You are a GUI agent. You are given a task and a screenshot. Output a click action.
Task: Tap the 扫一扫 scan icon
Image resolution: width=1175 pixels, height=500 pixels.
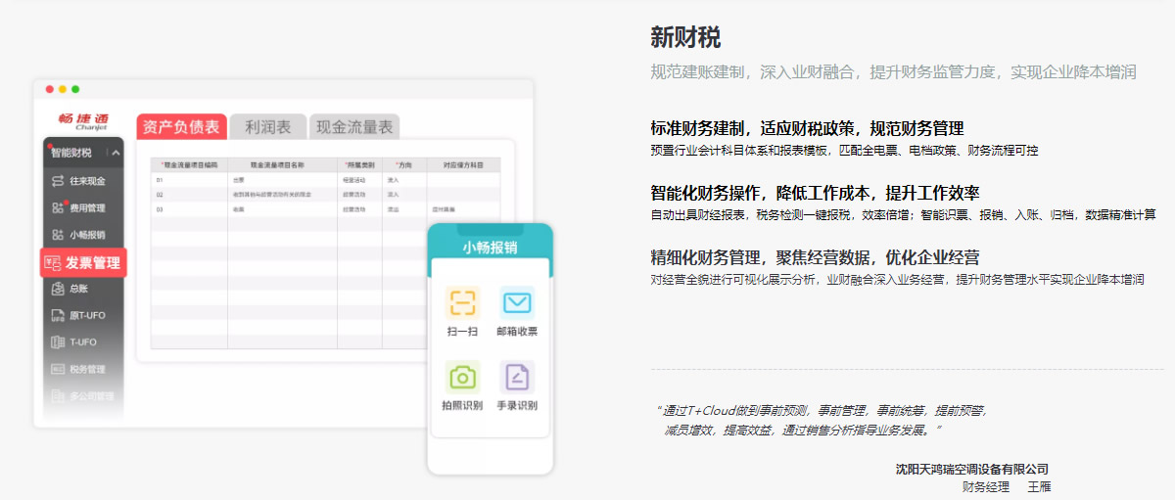pyautogui.click(x=462, y=302)
